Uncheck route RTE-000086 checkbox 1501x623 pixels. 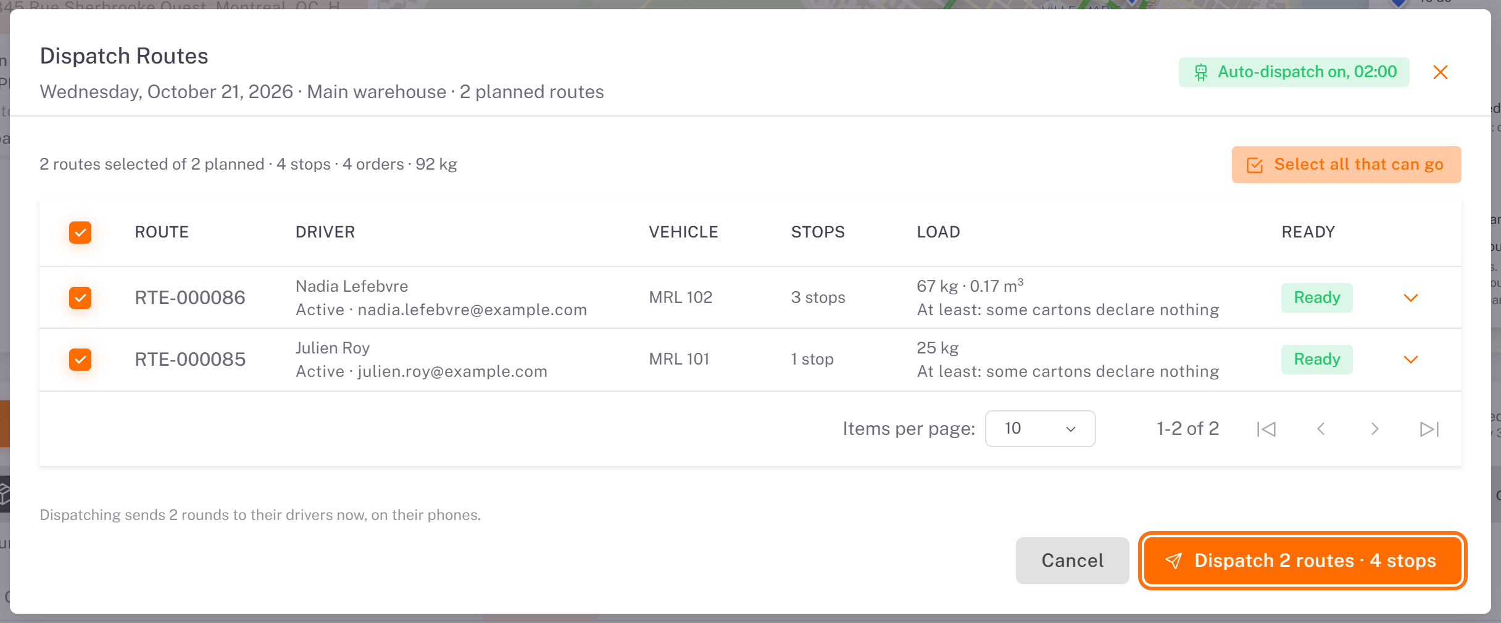(80, 298)
